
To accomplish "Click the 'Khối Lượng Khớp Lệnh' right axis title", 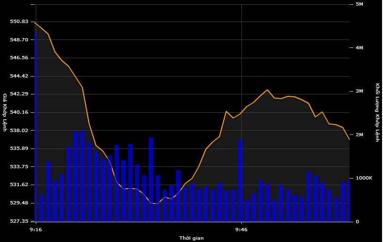I will (377, 112).
